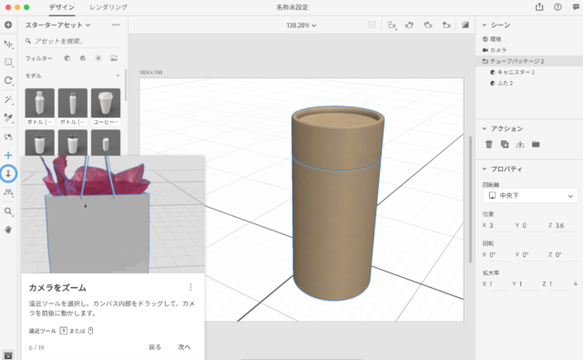Click the assets panel vertical scrollbar
583x360 pixels.
(x=126, y=85)
